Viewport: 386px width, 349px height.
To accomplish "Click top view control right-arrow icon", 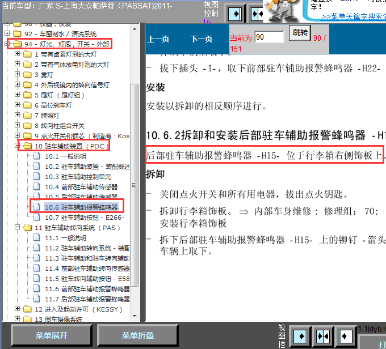I will pyautogui.click(x=235, y=14).
